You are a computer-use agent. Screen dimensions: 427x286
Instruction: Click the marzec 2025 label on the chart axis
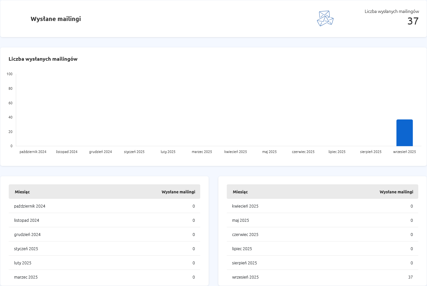point(202,152)
